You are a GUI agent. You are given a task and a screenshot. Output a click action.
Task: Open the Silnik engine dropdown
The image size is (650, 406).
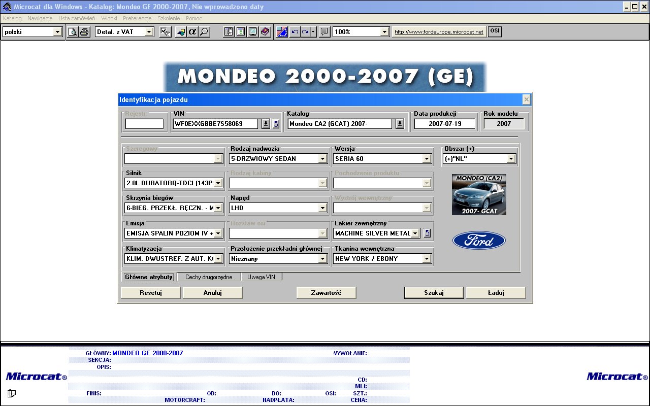218,183
